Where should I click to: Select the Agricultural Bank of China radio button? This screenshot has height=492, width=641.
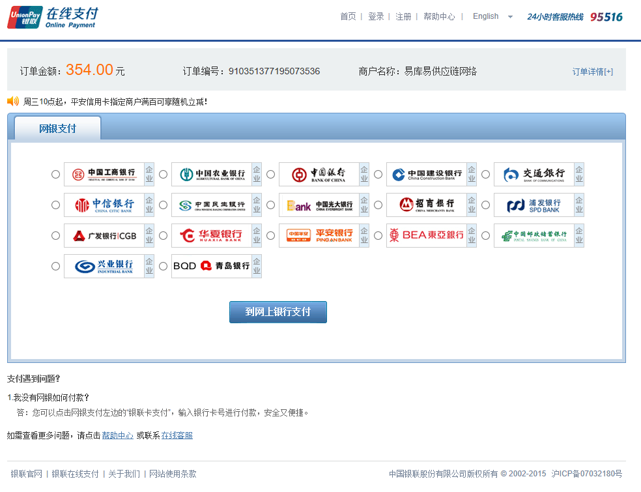pyautogui.click(x=163, y=174)
